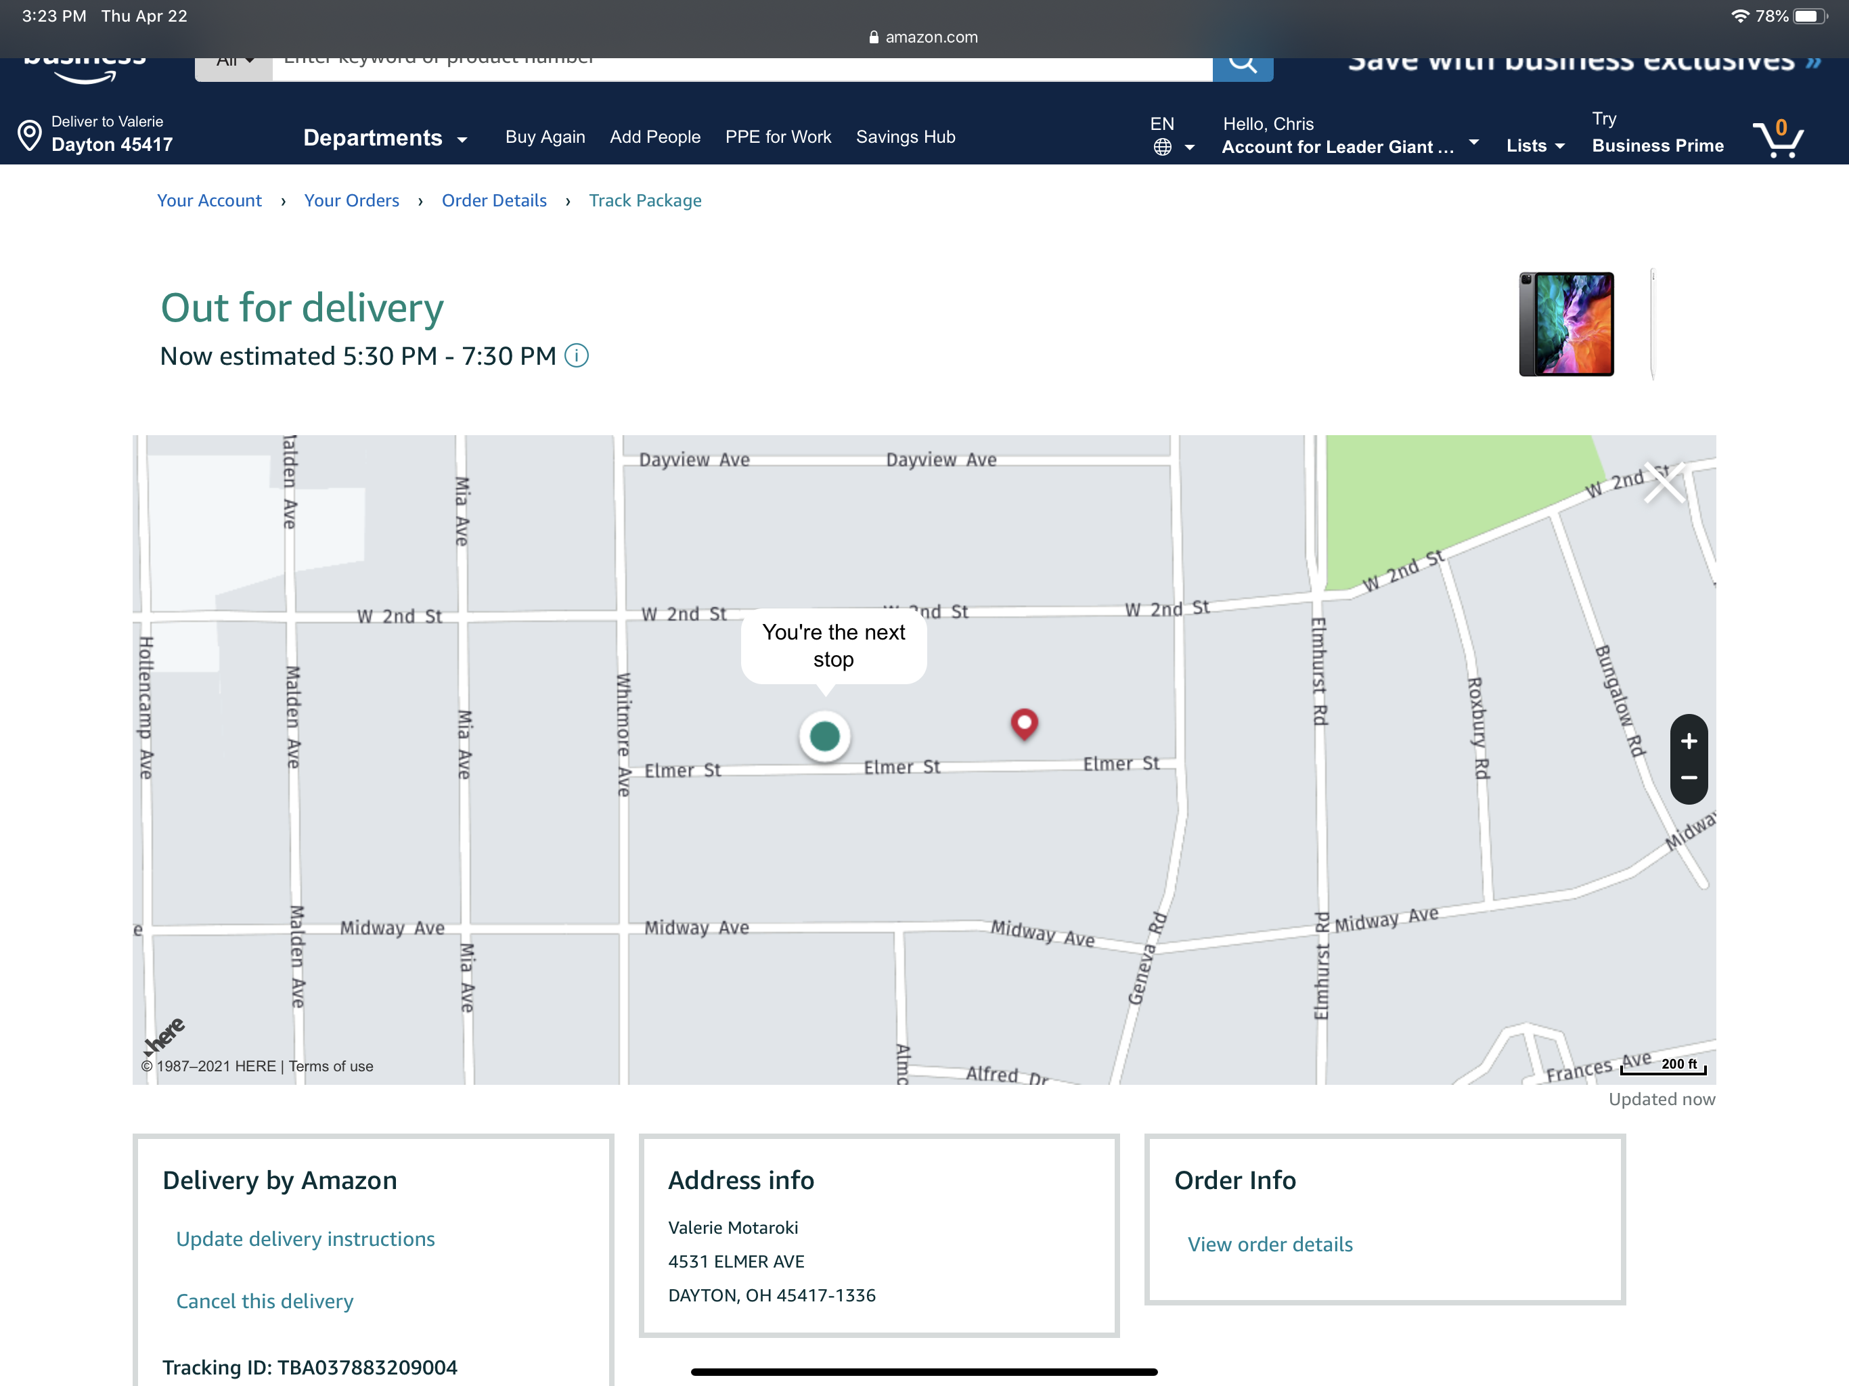1849x1386 pixels.
Task: Click the You're the next stop bubble
Action: coord(833,646)
